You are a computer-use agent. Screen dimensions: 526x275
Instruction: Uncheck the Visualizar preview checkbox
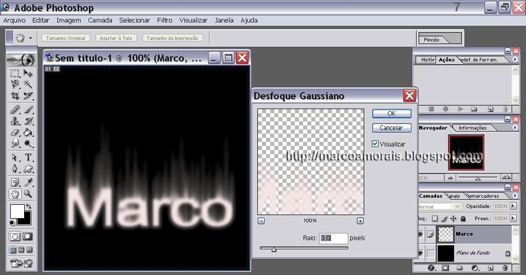tap(375, 144)
